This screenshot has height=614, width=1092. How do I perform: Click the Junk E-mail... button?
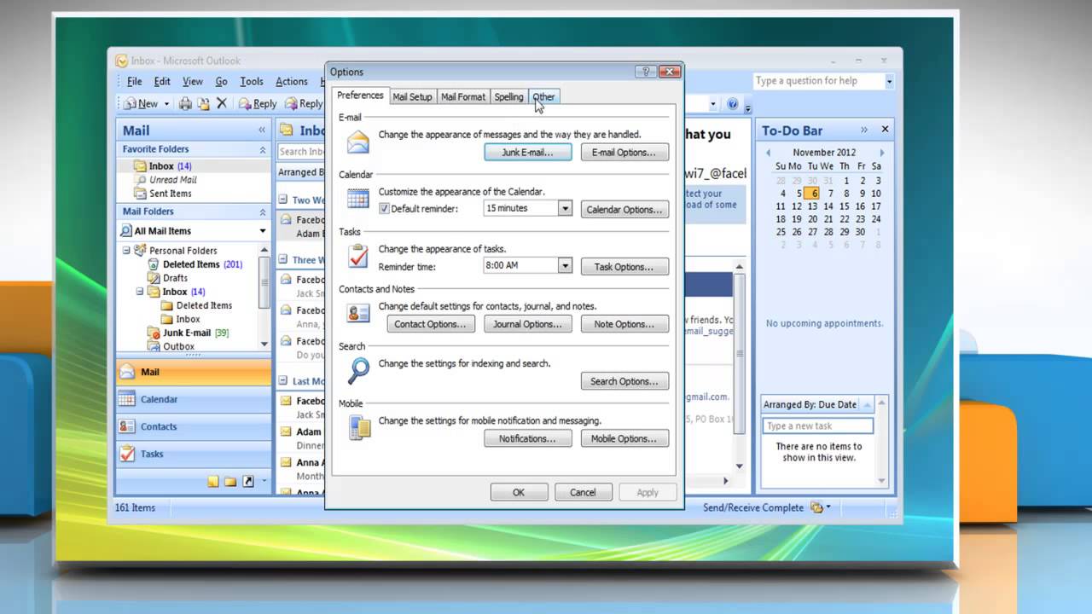527,153
